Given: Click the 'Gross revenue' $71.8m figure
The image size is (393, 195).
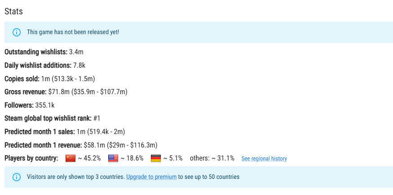Looking at the screenshot, I should tap(58, 92).
